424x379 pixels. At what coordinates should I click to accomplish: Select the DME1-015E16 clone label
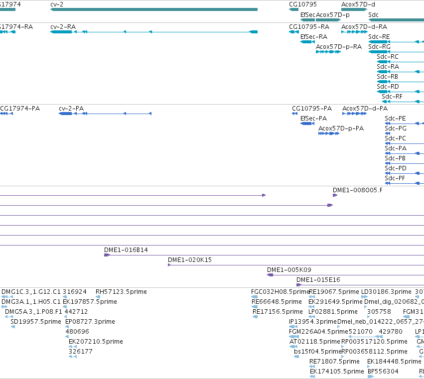click(x=318, y=280)
